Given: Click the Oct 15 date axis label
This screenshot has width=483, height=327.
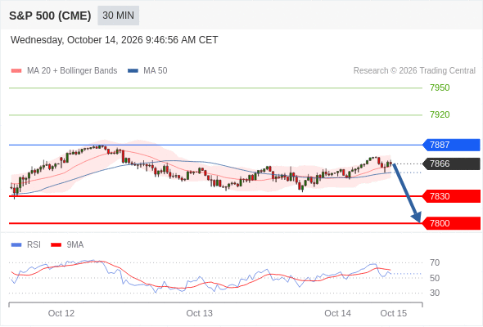Looking at the screenshot, I should point(394,313).
